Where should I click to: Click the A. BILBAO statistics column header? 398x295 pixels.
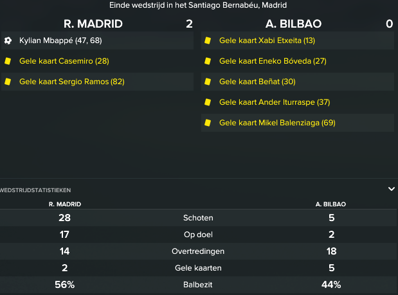pyautogui.click(x=330, y=204)
